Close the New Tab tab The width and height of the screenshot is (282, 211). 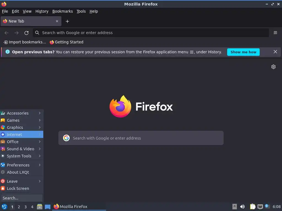(x=57, y=21)
